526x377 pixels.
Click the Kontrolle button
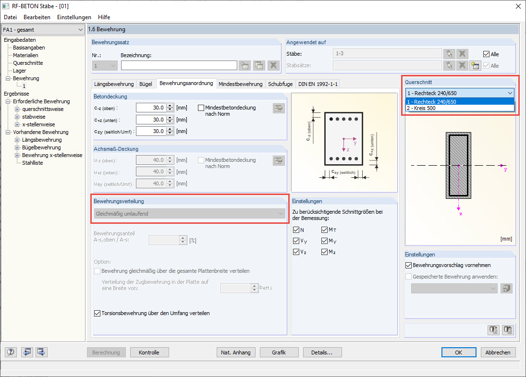[x=149, y=353]
